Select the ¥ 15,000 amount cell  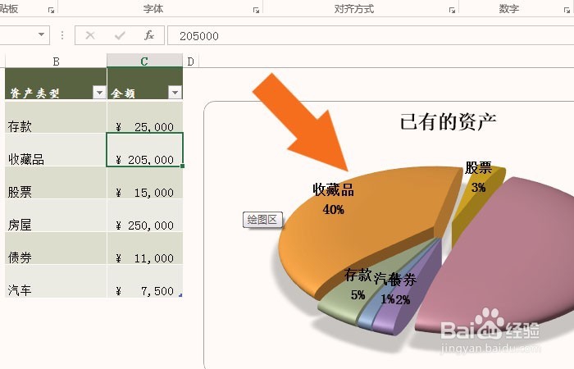coord(144,183)
